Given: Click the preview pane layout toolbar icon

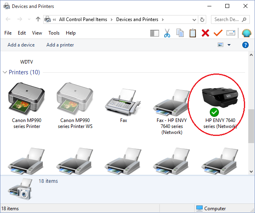Looking at the screenshot, I should click(x=155, y=33).
